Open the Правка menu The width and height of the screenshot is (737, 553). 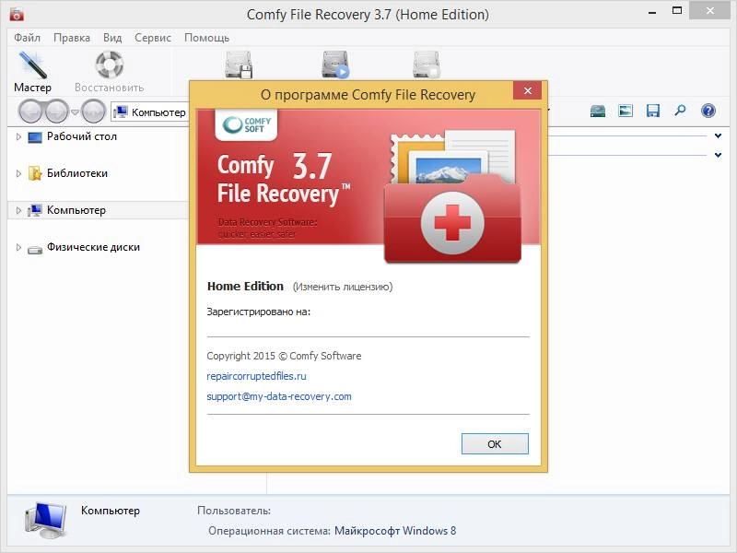point(72,38)
